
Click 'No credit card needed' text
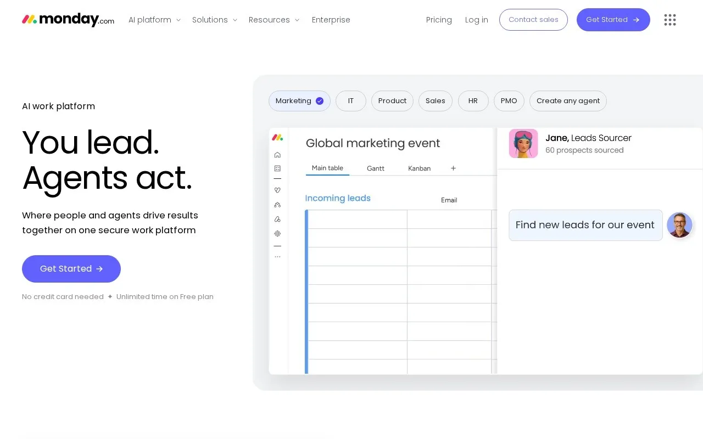[63, 297]
